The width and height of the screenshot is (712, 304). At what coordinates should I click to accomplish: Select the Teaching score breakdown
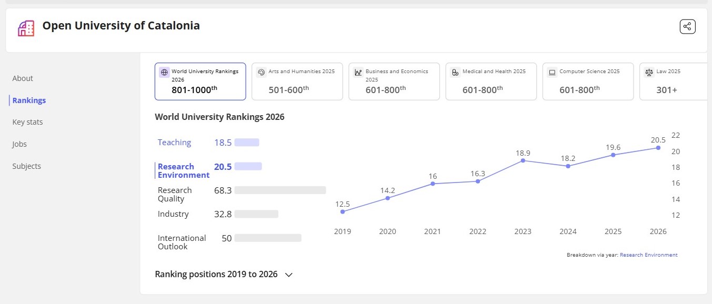(174, 143)
